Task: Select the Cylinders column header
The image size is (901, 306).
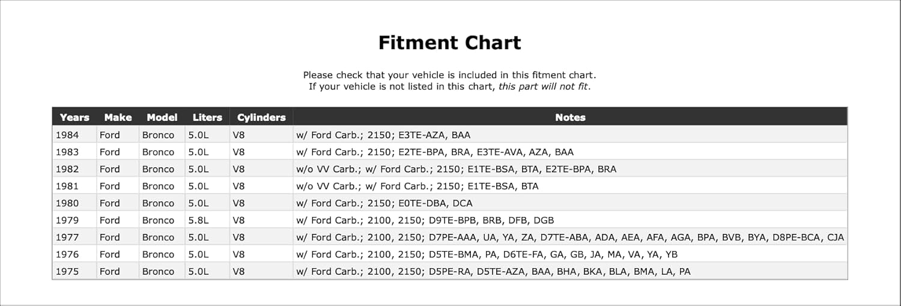Action: tap(261, 117)
